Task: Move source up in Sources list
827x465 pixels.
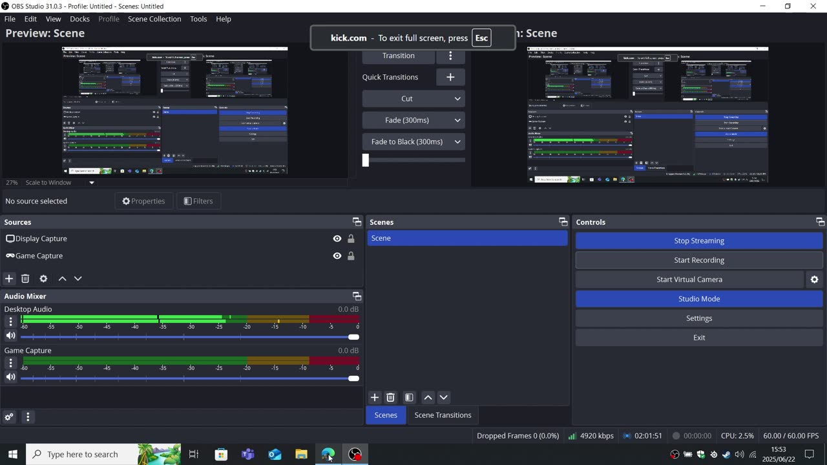Action: 62,278
